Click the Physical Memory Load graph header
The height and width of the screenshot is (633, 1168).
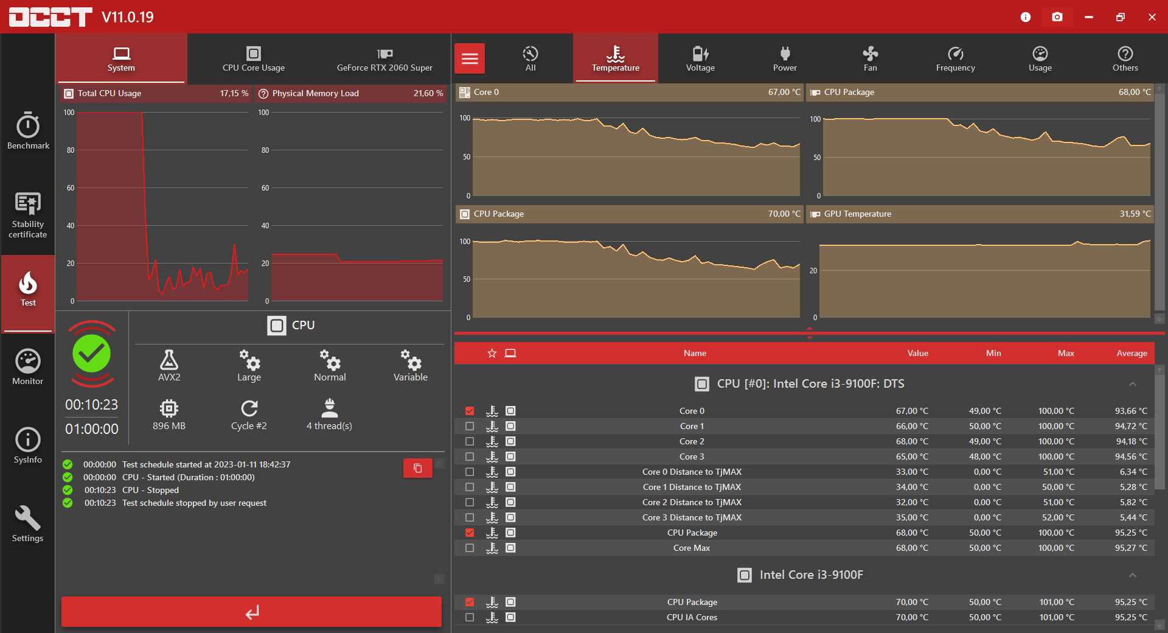[x=351, y=93]
